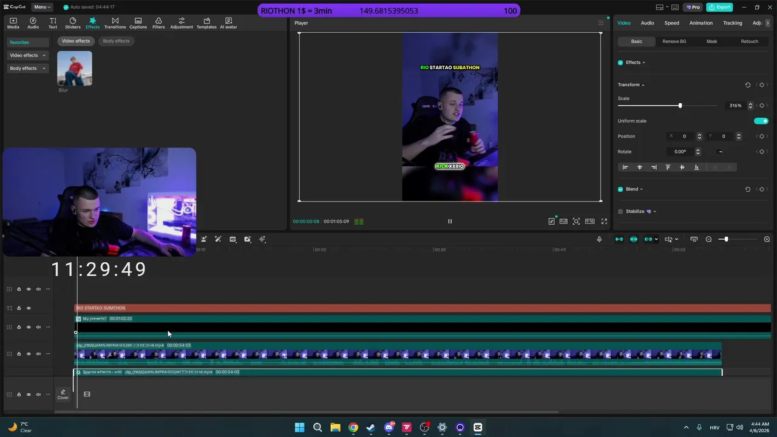Hide the main clip video track
Viewport: 777px width, 437px height.
[29, 354]
